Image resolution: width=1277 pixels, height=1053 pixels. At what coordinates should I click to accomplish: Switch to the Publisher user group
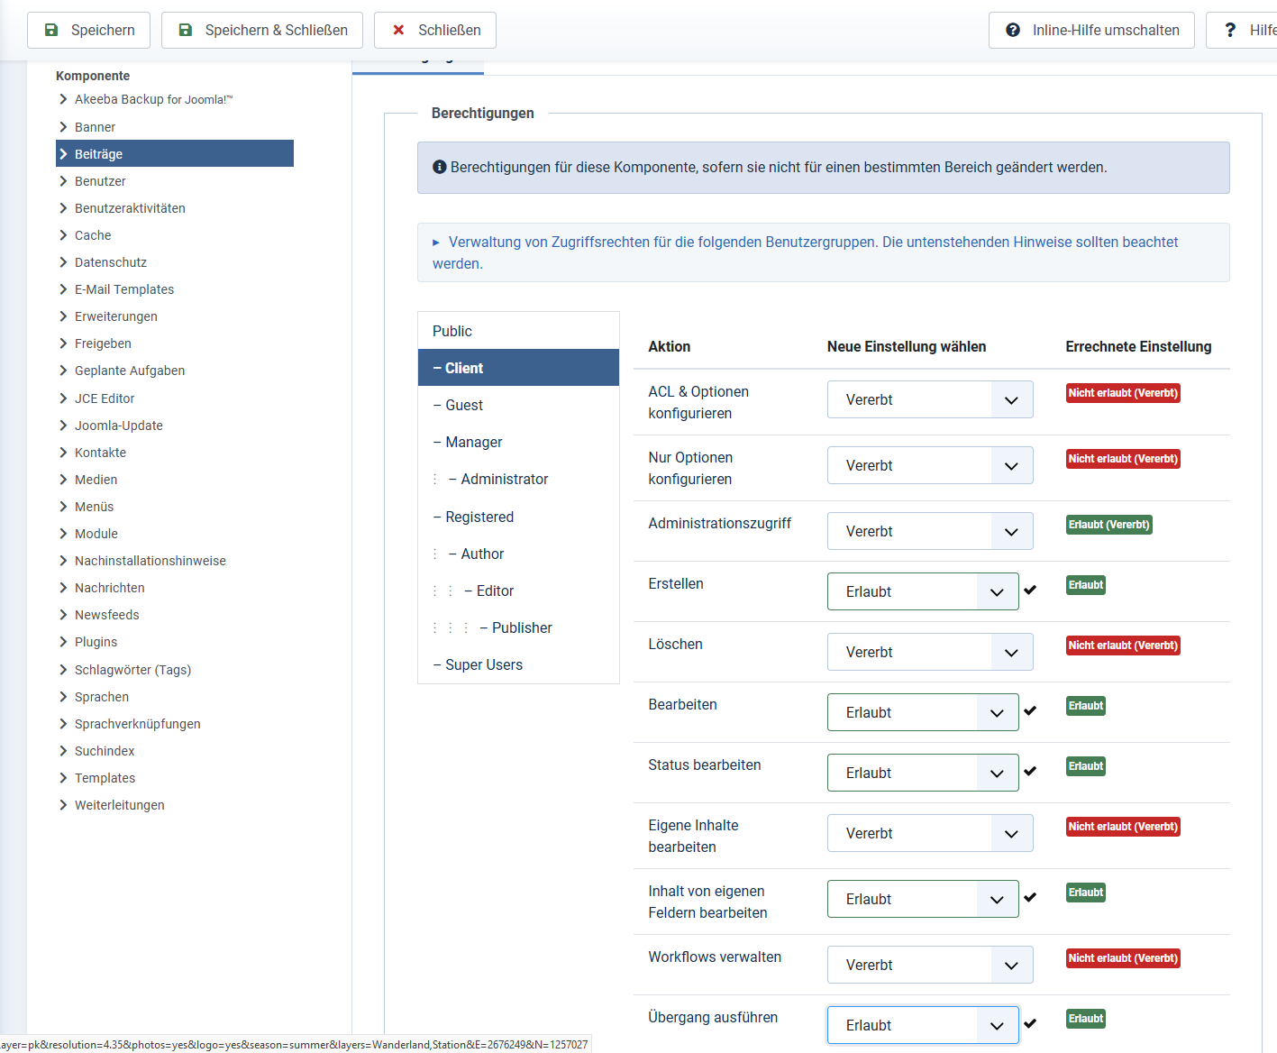(x=522, y=627)
